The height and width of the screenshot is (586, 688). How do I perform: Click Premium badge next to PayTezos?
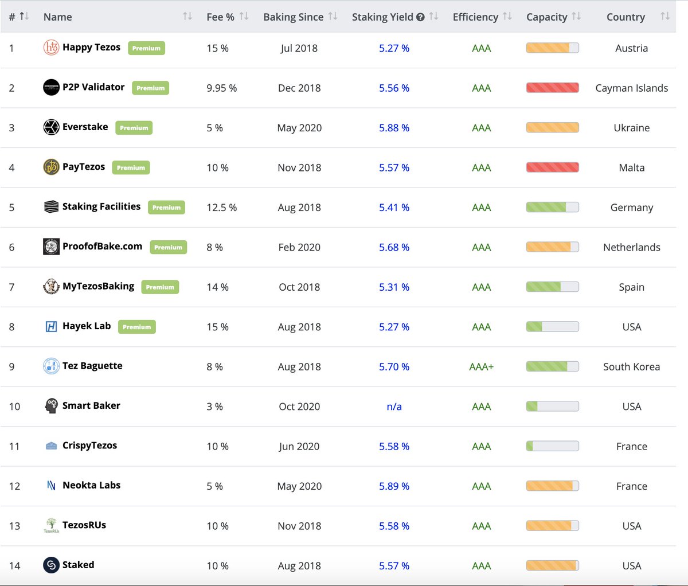pyautogui.click(x=131, y=167)
